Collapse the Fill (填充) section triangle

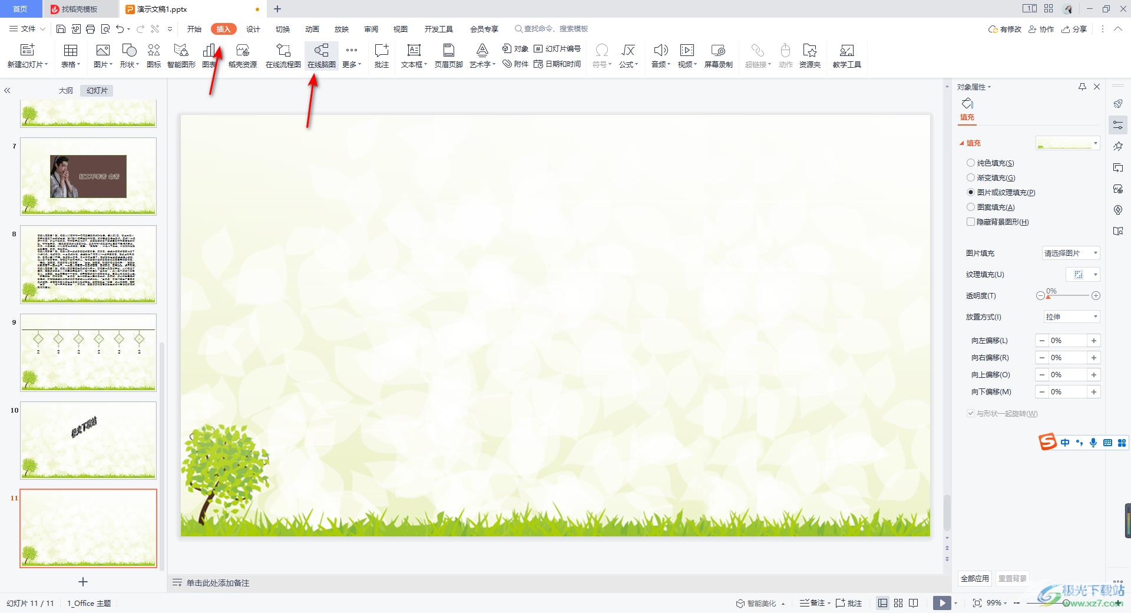point(962,143)
